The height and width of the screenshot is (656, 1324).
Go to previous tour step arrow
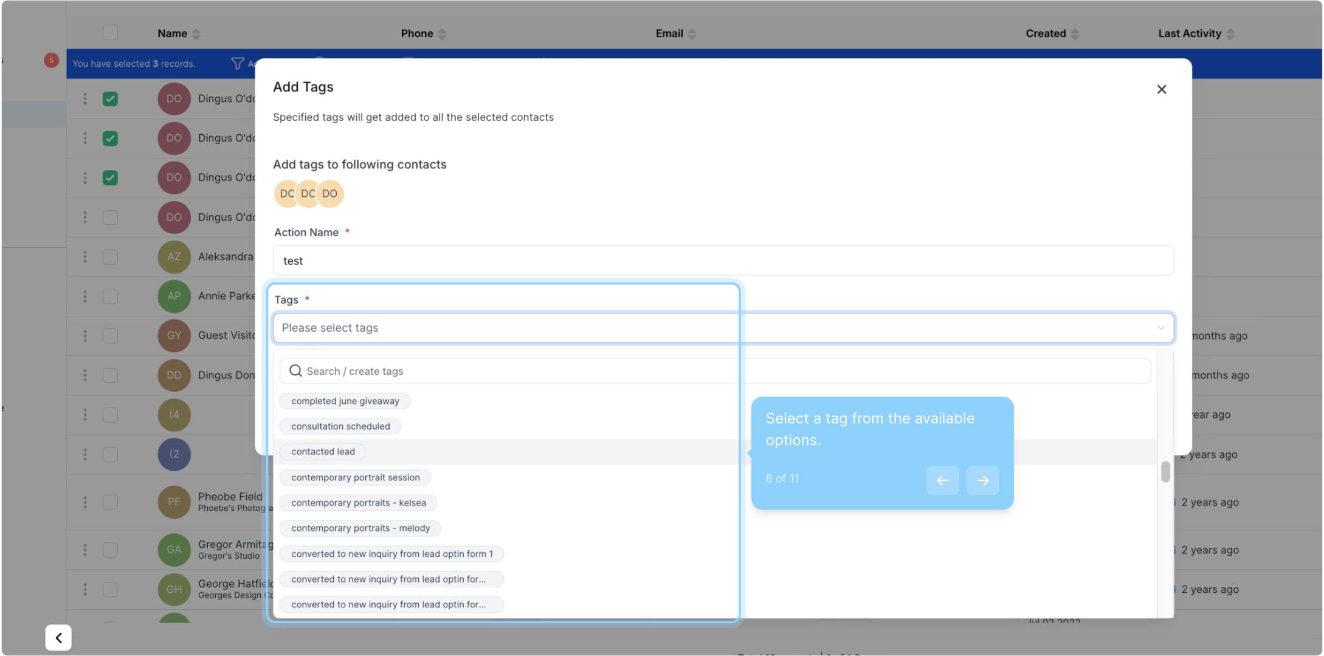(942, 480)
